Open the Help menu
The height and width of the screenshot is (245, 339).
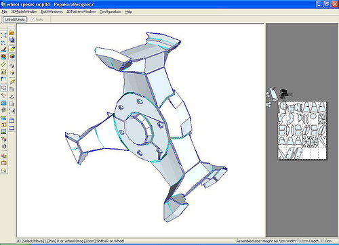(128, 12)
